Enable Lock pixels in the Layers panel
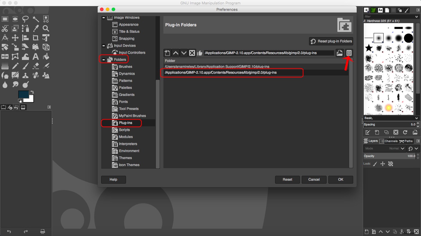421x236 pixels. pos(375,164)
